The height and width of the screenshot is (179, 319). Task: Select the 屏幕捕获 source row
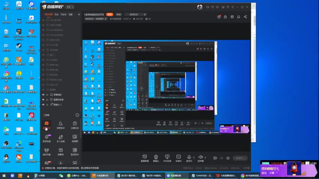click(x=61, y=95)
